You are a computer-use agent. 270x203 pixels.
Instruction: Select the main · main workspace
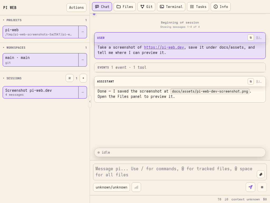point(41,60)
